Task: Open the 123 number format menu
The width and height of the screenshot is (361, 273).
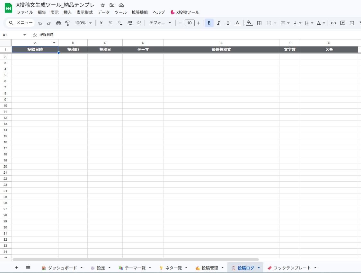Action: [139, 23]
